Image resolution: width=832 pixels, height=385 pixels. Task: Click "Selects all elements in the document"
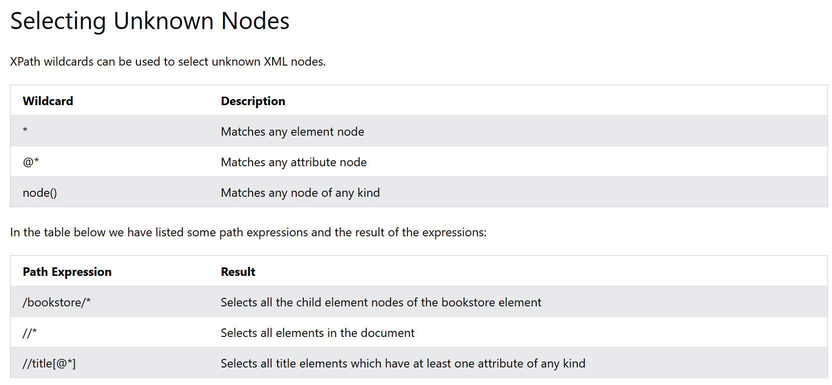pos(317,333)
